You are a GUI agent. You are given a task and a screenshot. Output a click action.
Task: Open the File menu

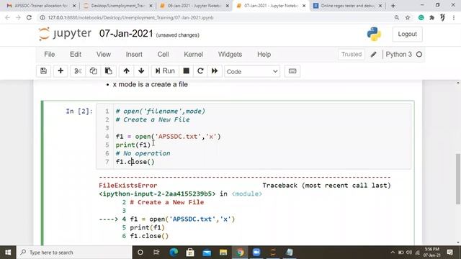(50, 55)
